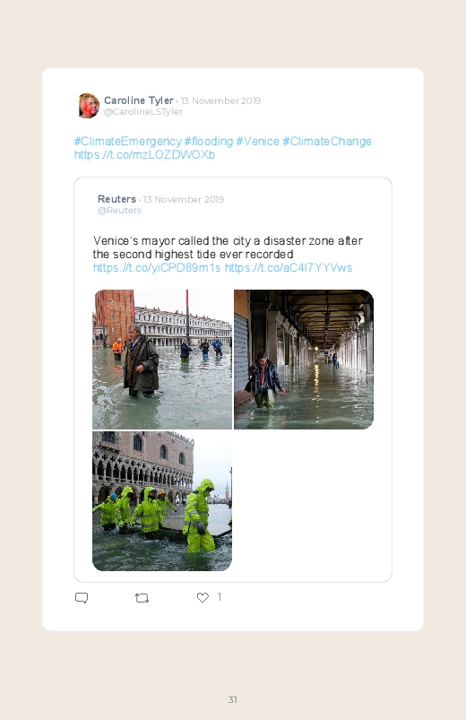This screenshot has width=466, height=720.
Task: Open the t.co/aC4l7YYVws link
Action: click(x=289, y=268)
